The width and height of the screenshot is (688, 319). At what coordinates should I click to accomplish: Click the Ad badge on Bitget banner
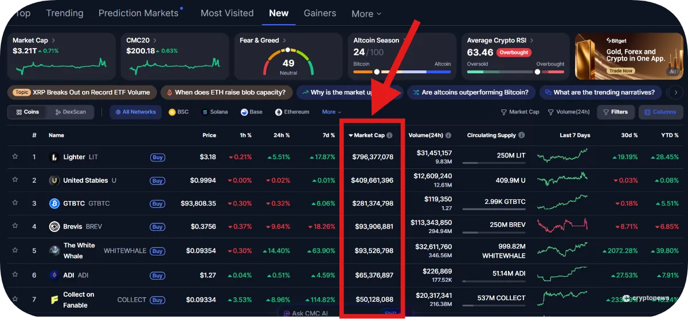[x=671, y=72]
